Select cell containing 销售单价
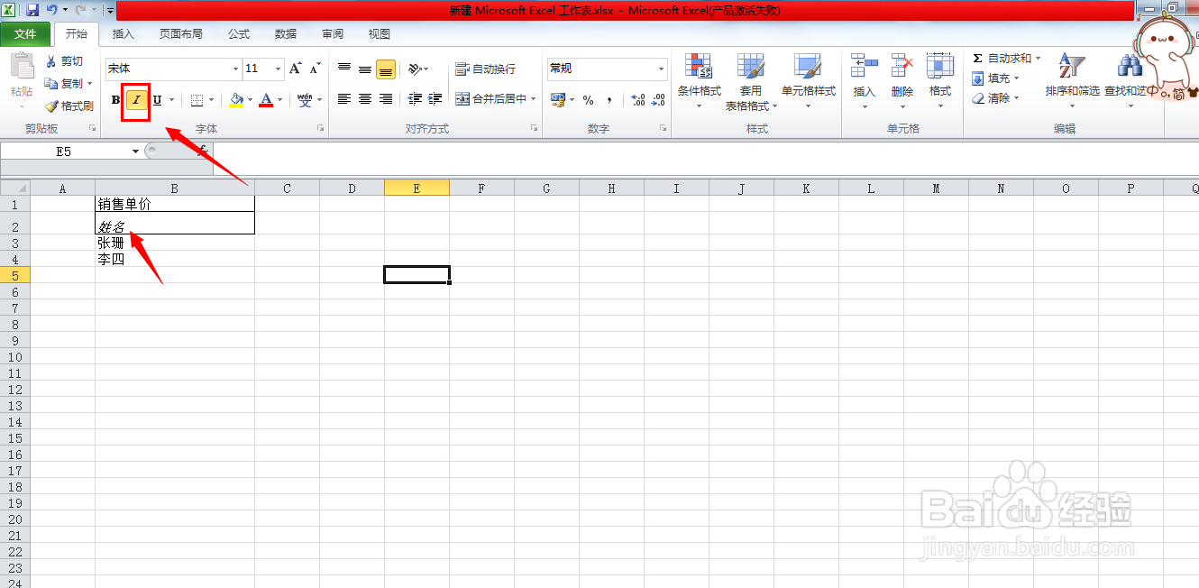Screen dimensions: 1199x588 175,204
